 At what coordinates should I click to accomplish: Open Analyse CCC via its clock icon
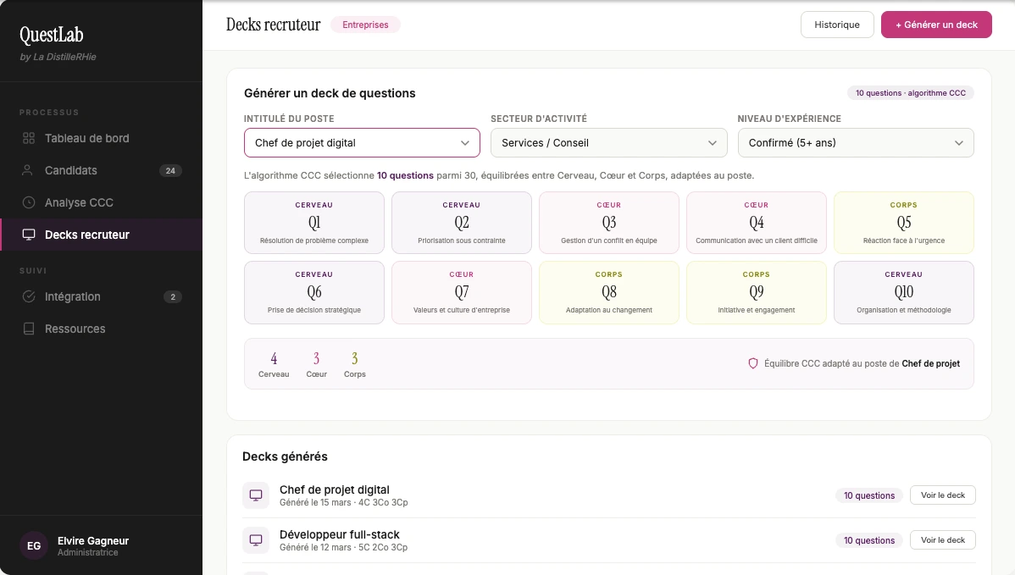[x=30, y=202]
